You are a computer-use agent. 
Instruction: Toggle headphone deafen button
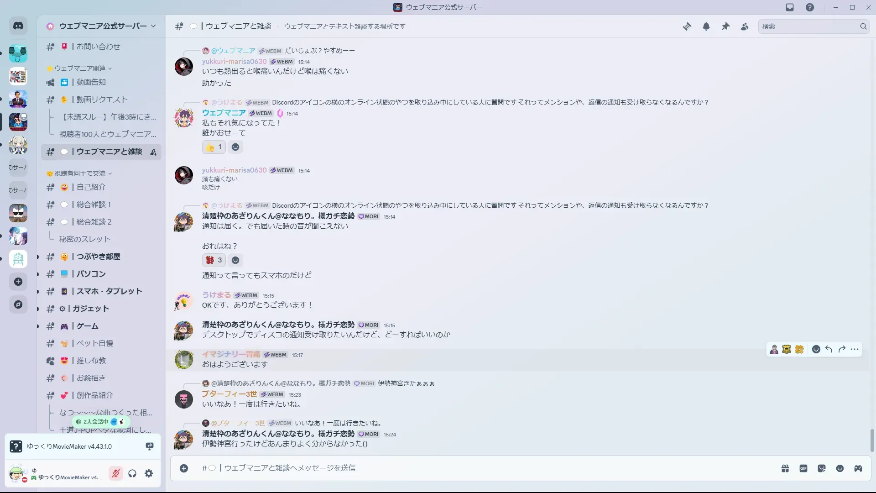tap(132, 473)
